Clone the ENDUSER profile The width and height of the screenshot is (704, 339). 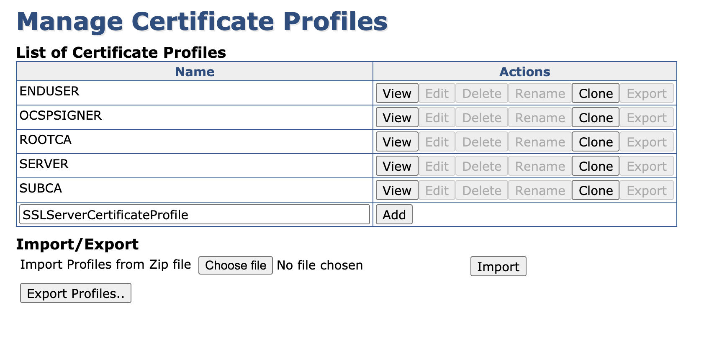595,93
